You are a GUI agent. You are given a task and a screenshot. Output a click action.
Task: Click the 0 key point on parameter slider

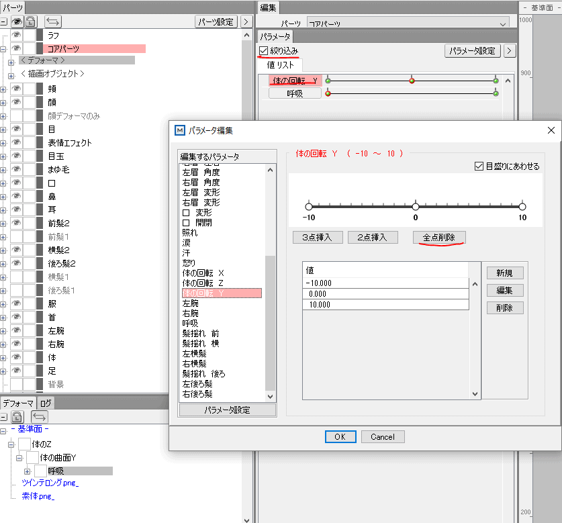click(x=416, y=207)
